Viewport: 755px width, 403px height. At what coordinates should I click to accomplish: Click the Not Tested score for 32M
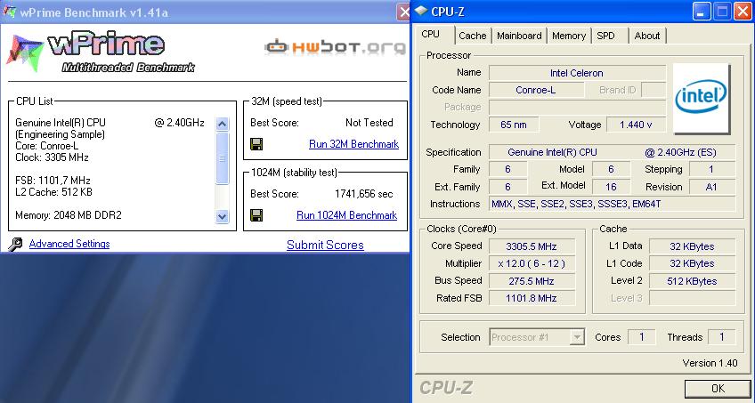(x=369, y=123)
